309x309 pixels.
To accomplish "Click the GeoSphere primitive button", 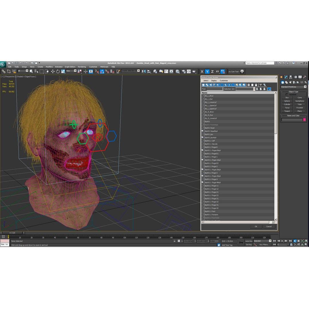I will [x=300, y=101].
